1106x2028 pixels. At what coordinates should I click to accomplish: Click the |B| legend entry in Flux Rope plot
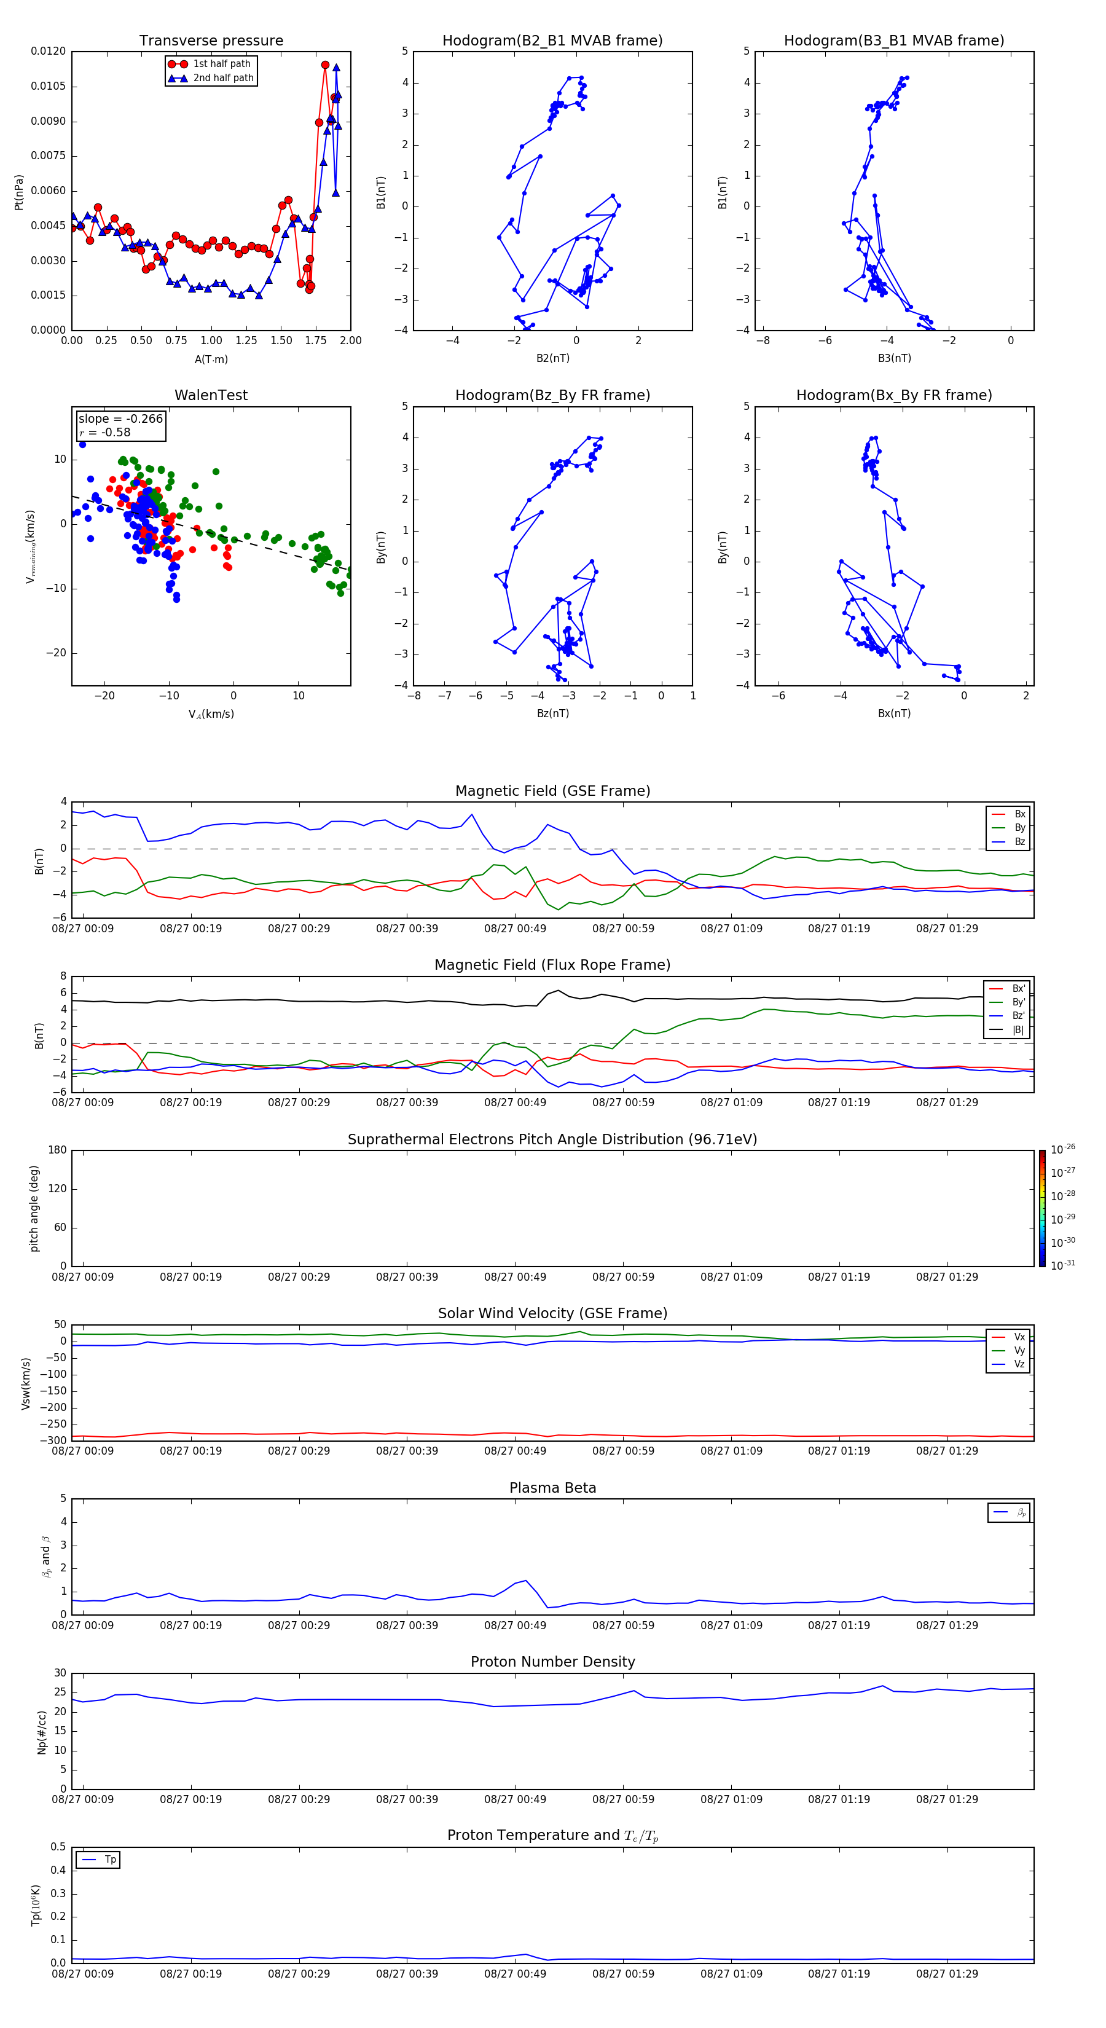point(1007,1030)
